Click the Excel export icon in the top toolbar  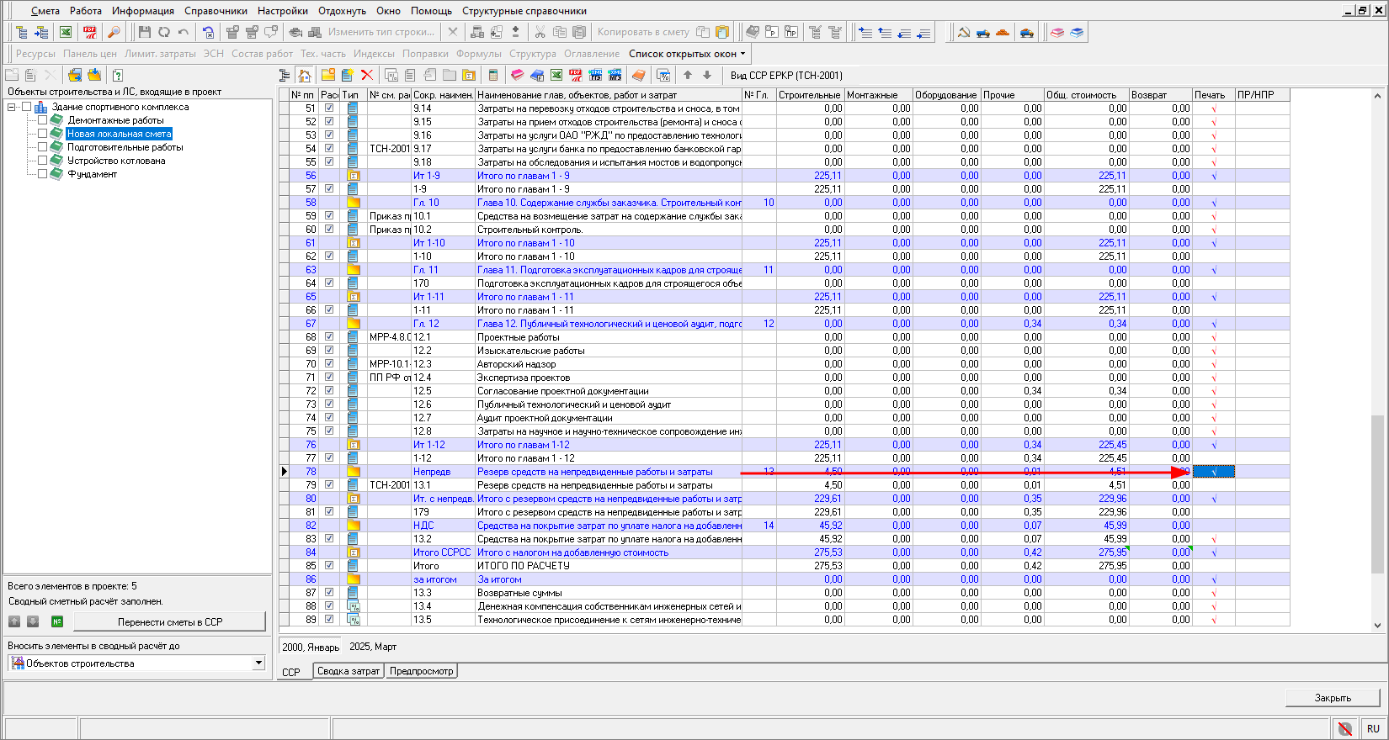click(x=66, y=32)
